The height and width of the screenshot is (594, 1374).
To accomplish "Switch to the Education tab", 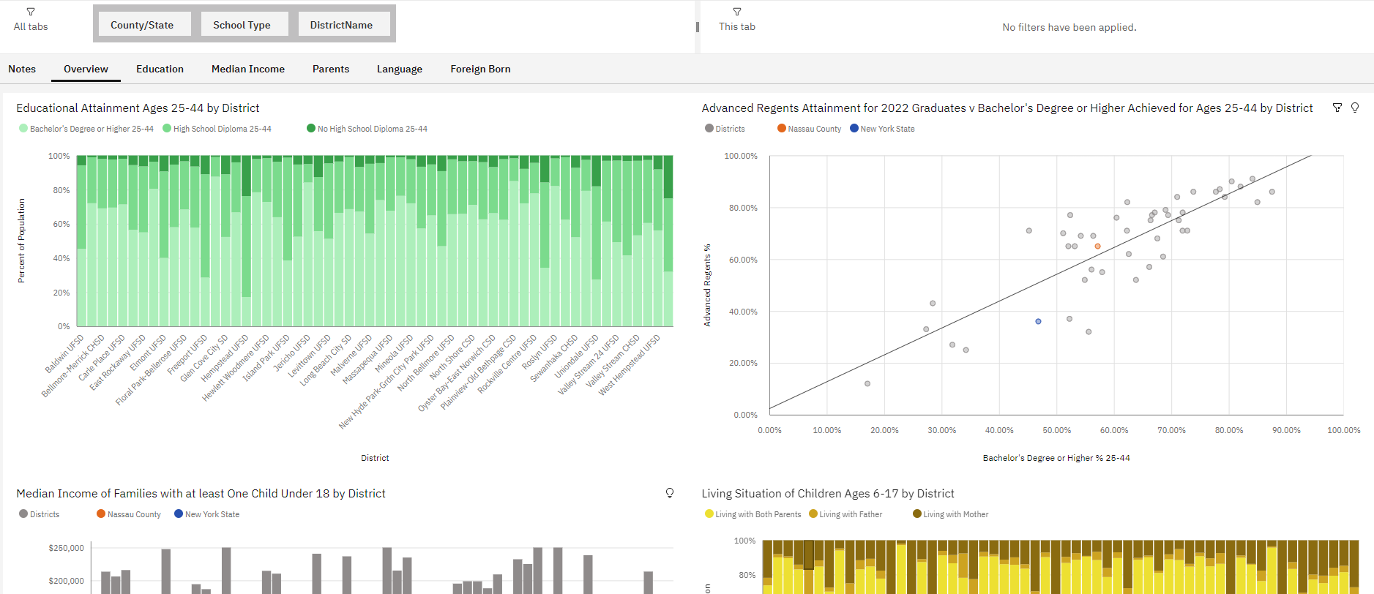I will (160, 69).
